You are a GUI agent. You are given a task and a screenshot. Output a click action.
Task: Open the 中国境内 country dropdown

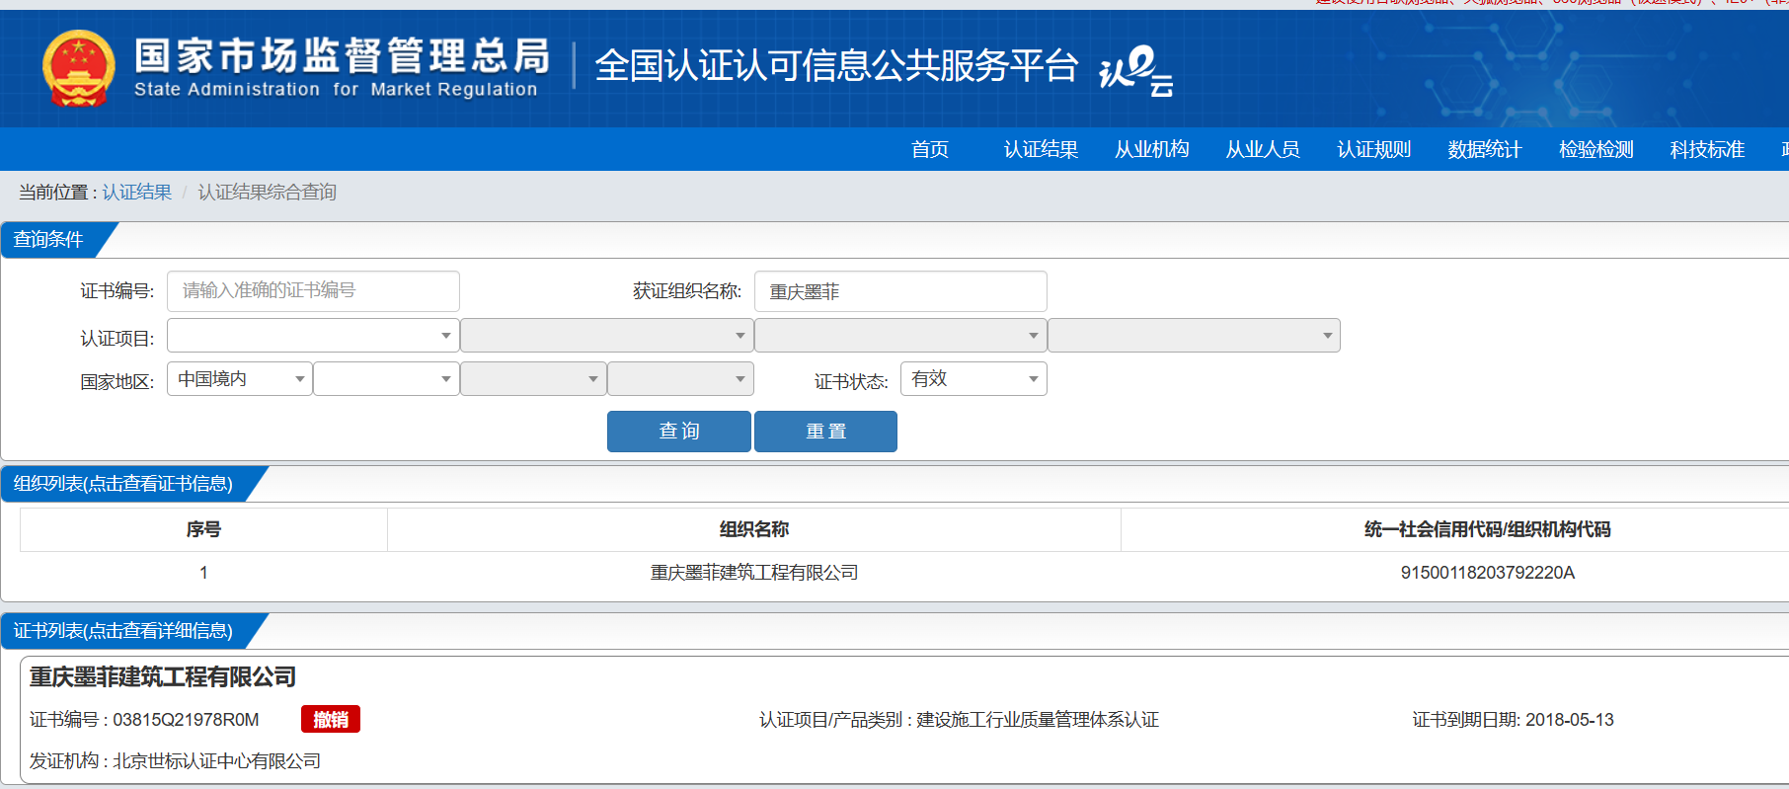[x=240, y=379]
